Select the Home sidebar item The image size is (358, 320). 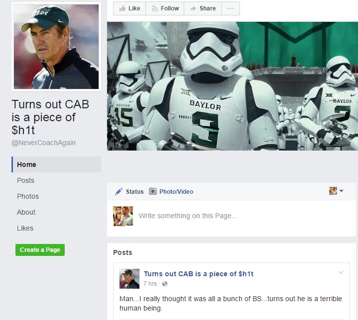[56, 164]
